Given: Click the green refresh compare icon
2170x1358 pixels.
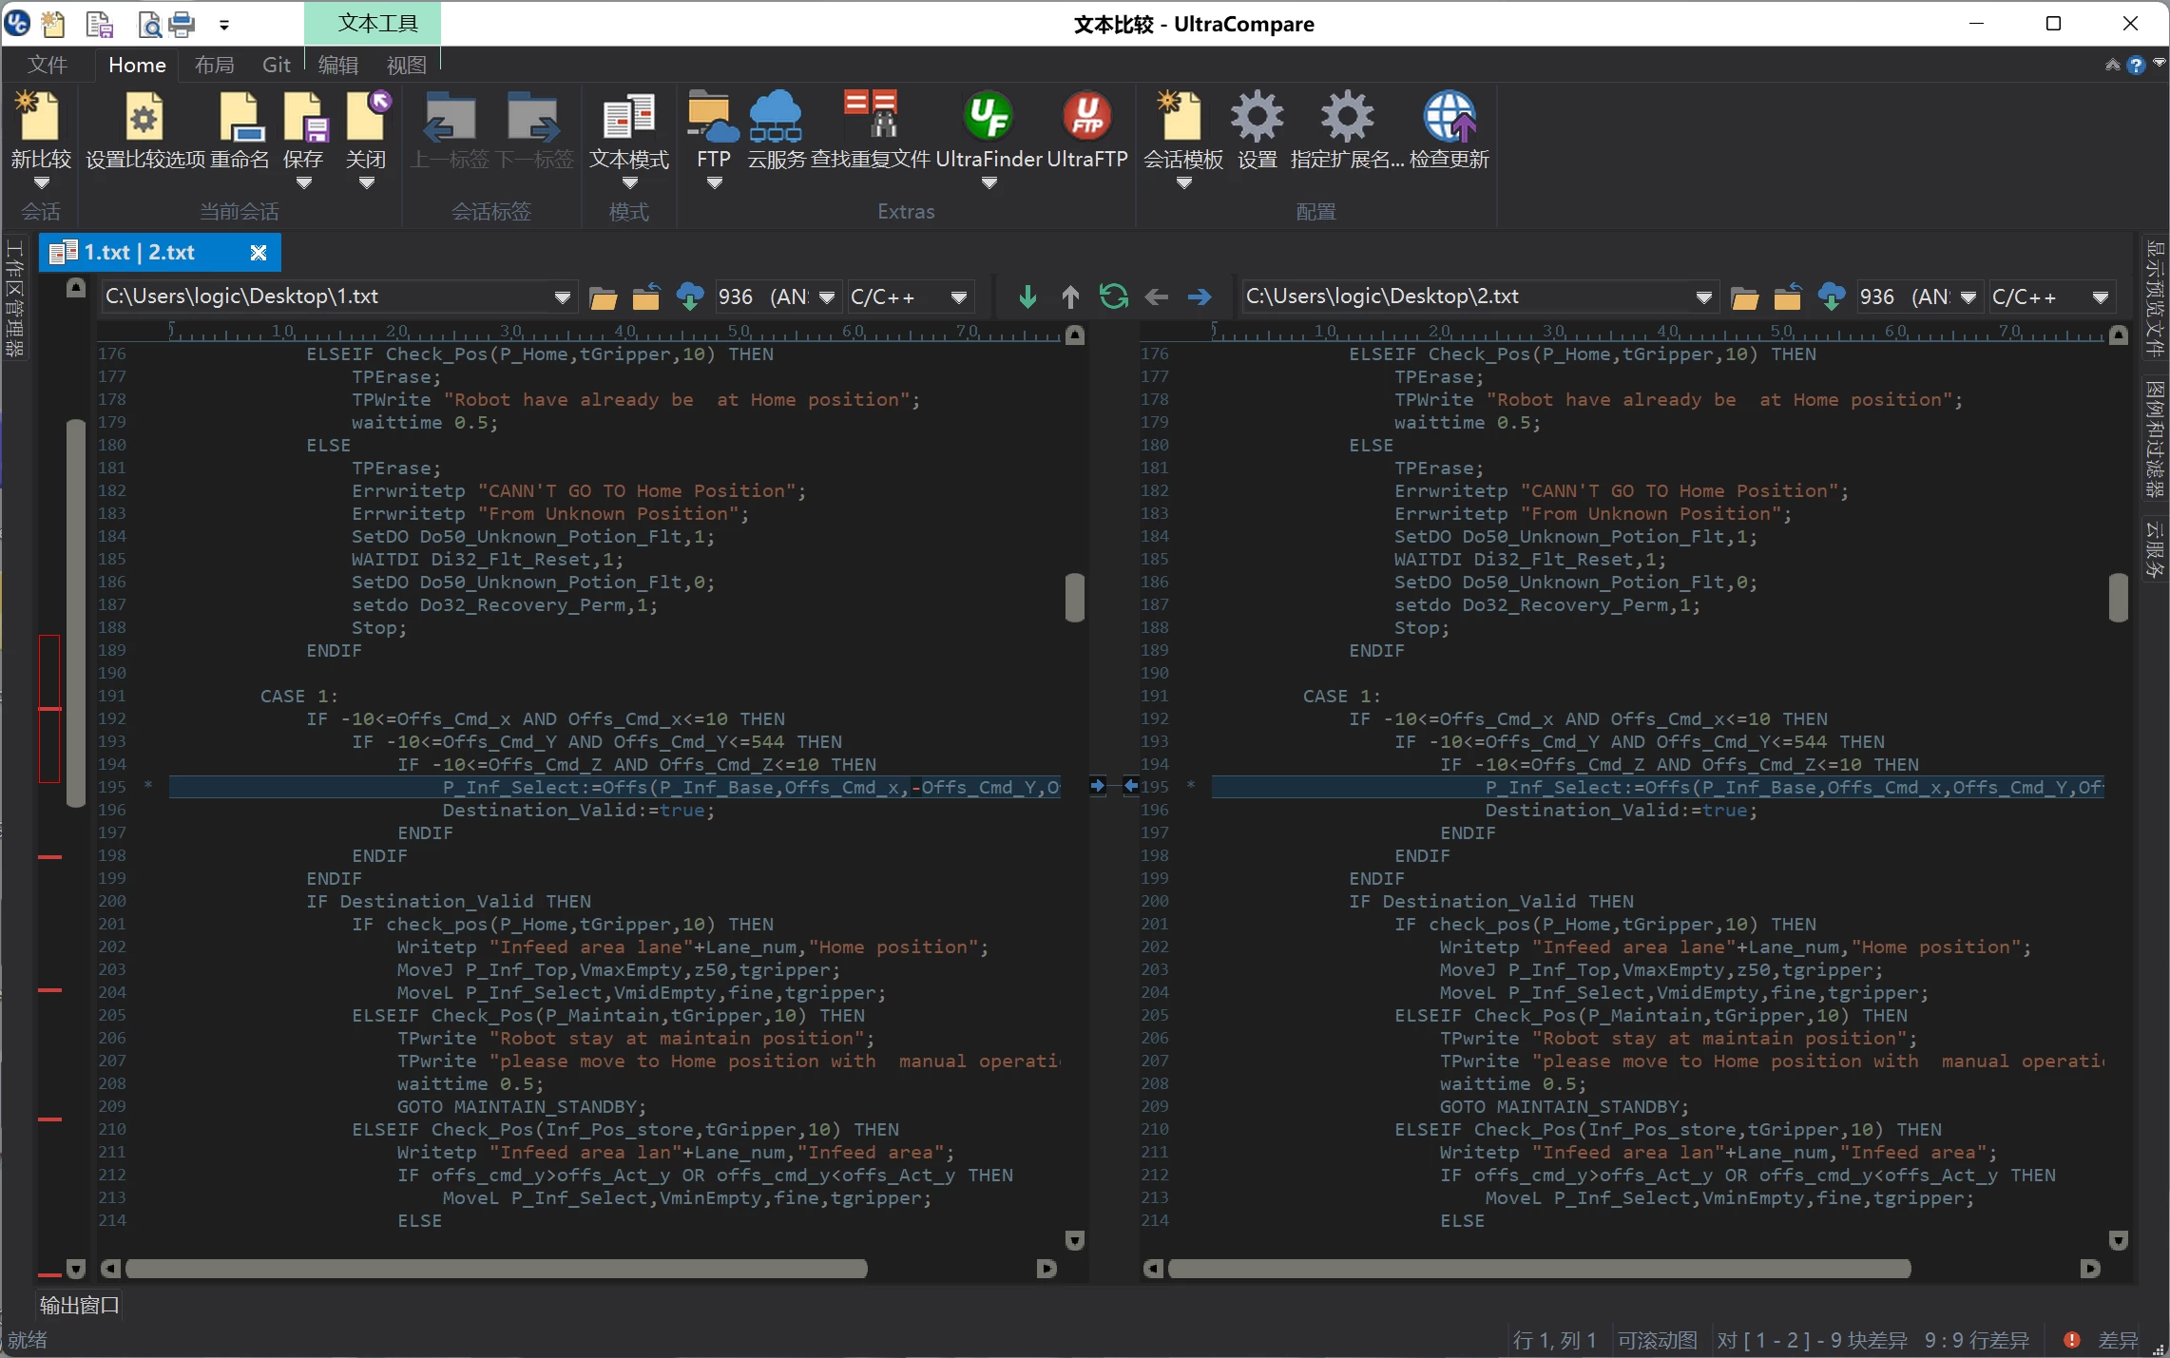Looking at the screenshot, I should pyautogui.click(x=1113, y=296).
